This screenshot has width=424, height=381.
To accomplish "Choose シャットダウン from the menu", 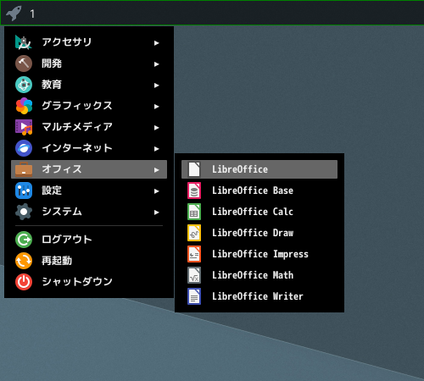I will pos(89,282).
